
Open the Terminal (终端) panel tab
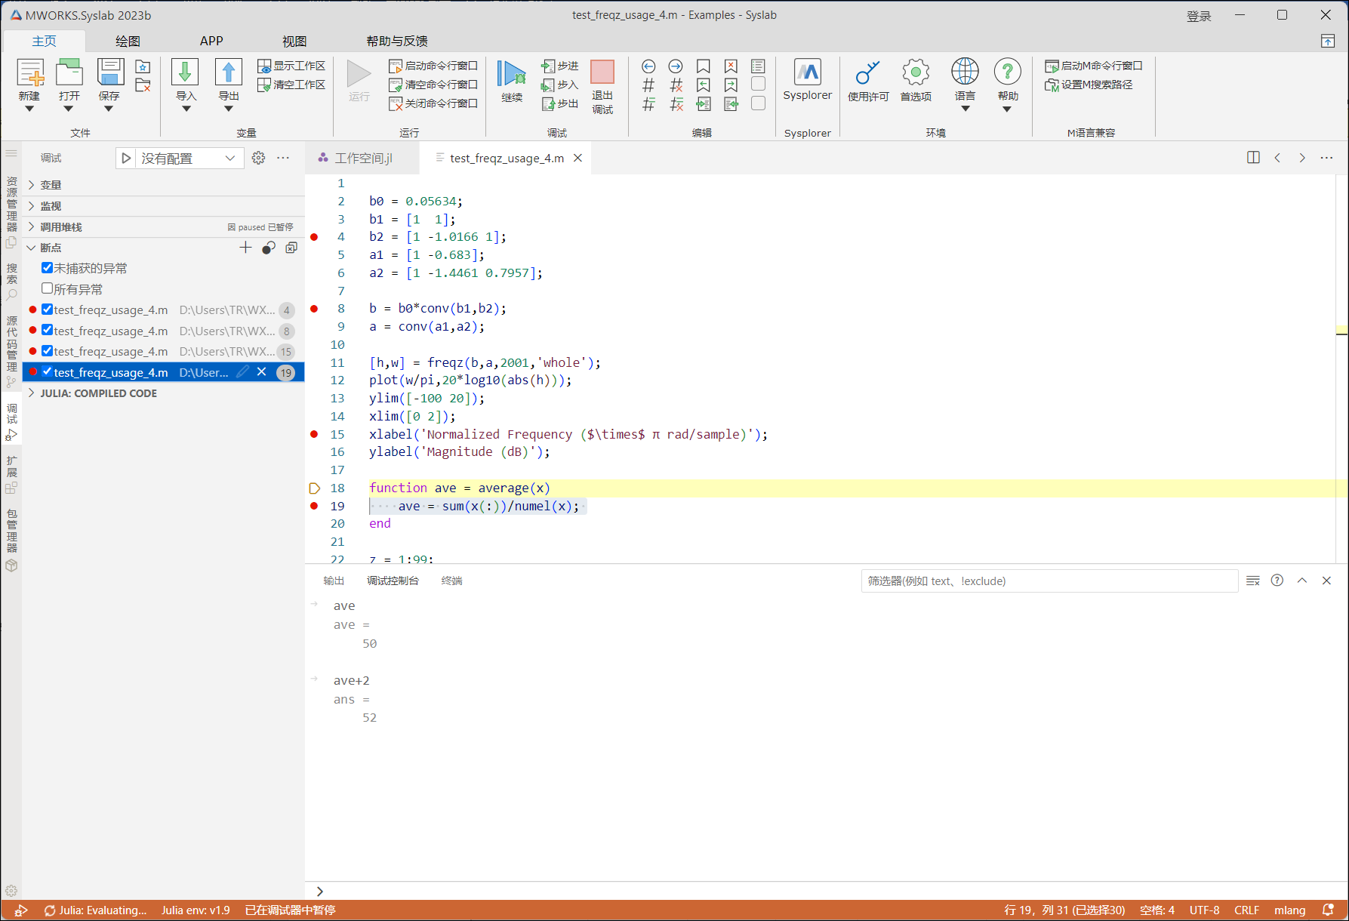(x=451, y=581)
